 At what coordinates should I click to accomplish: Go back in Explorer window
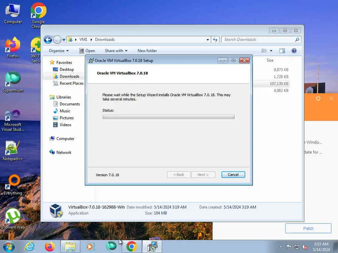[48, 40]
